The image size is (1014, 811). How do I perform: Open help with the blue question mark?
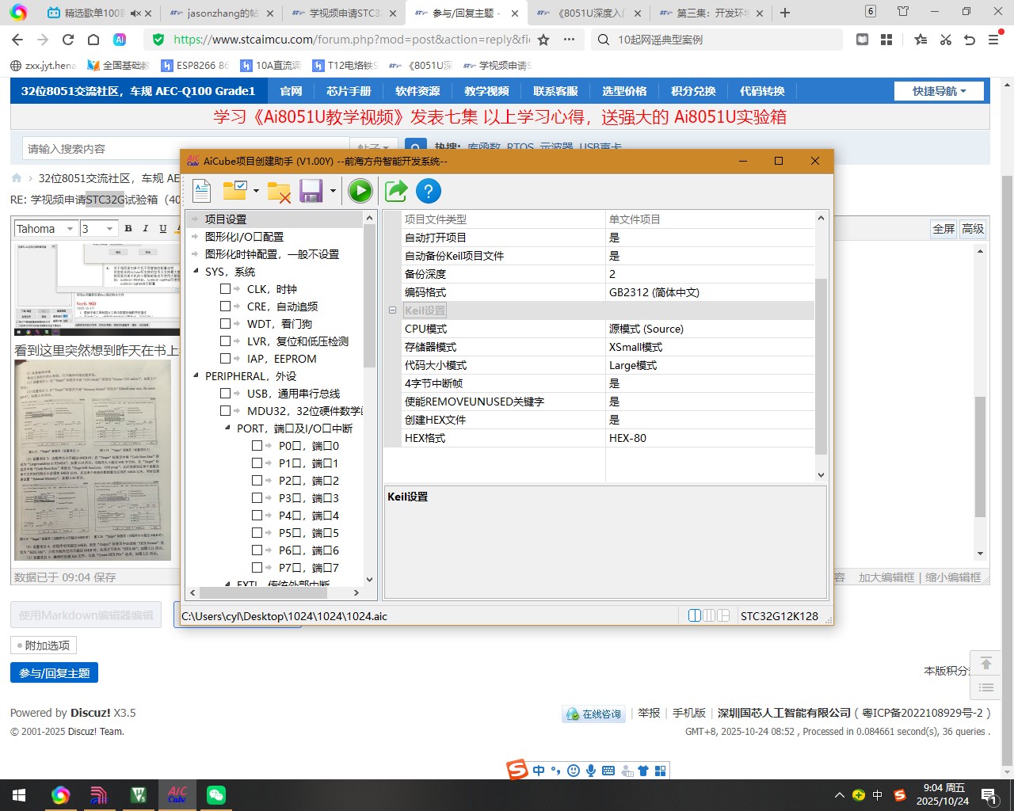click(x=428, y=191)
